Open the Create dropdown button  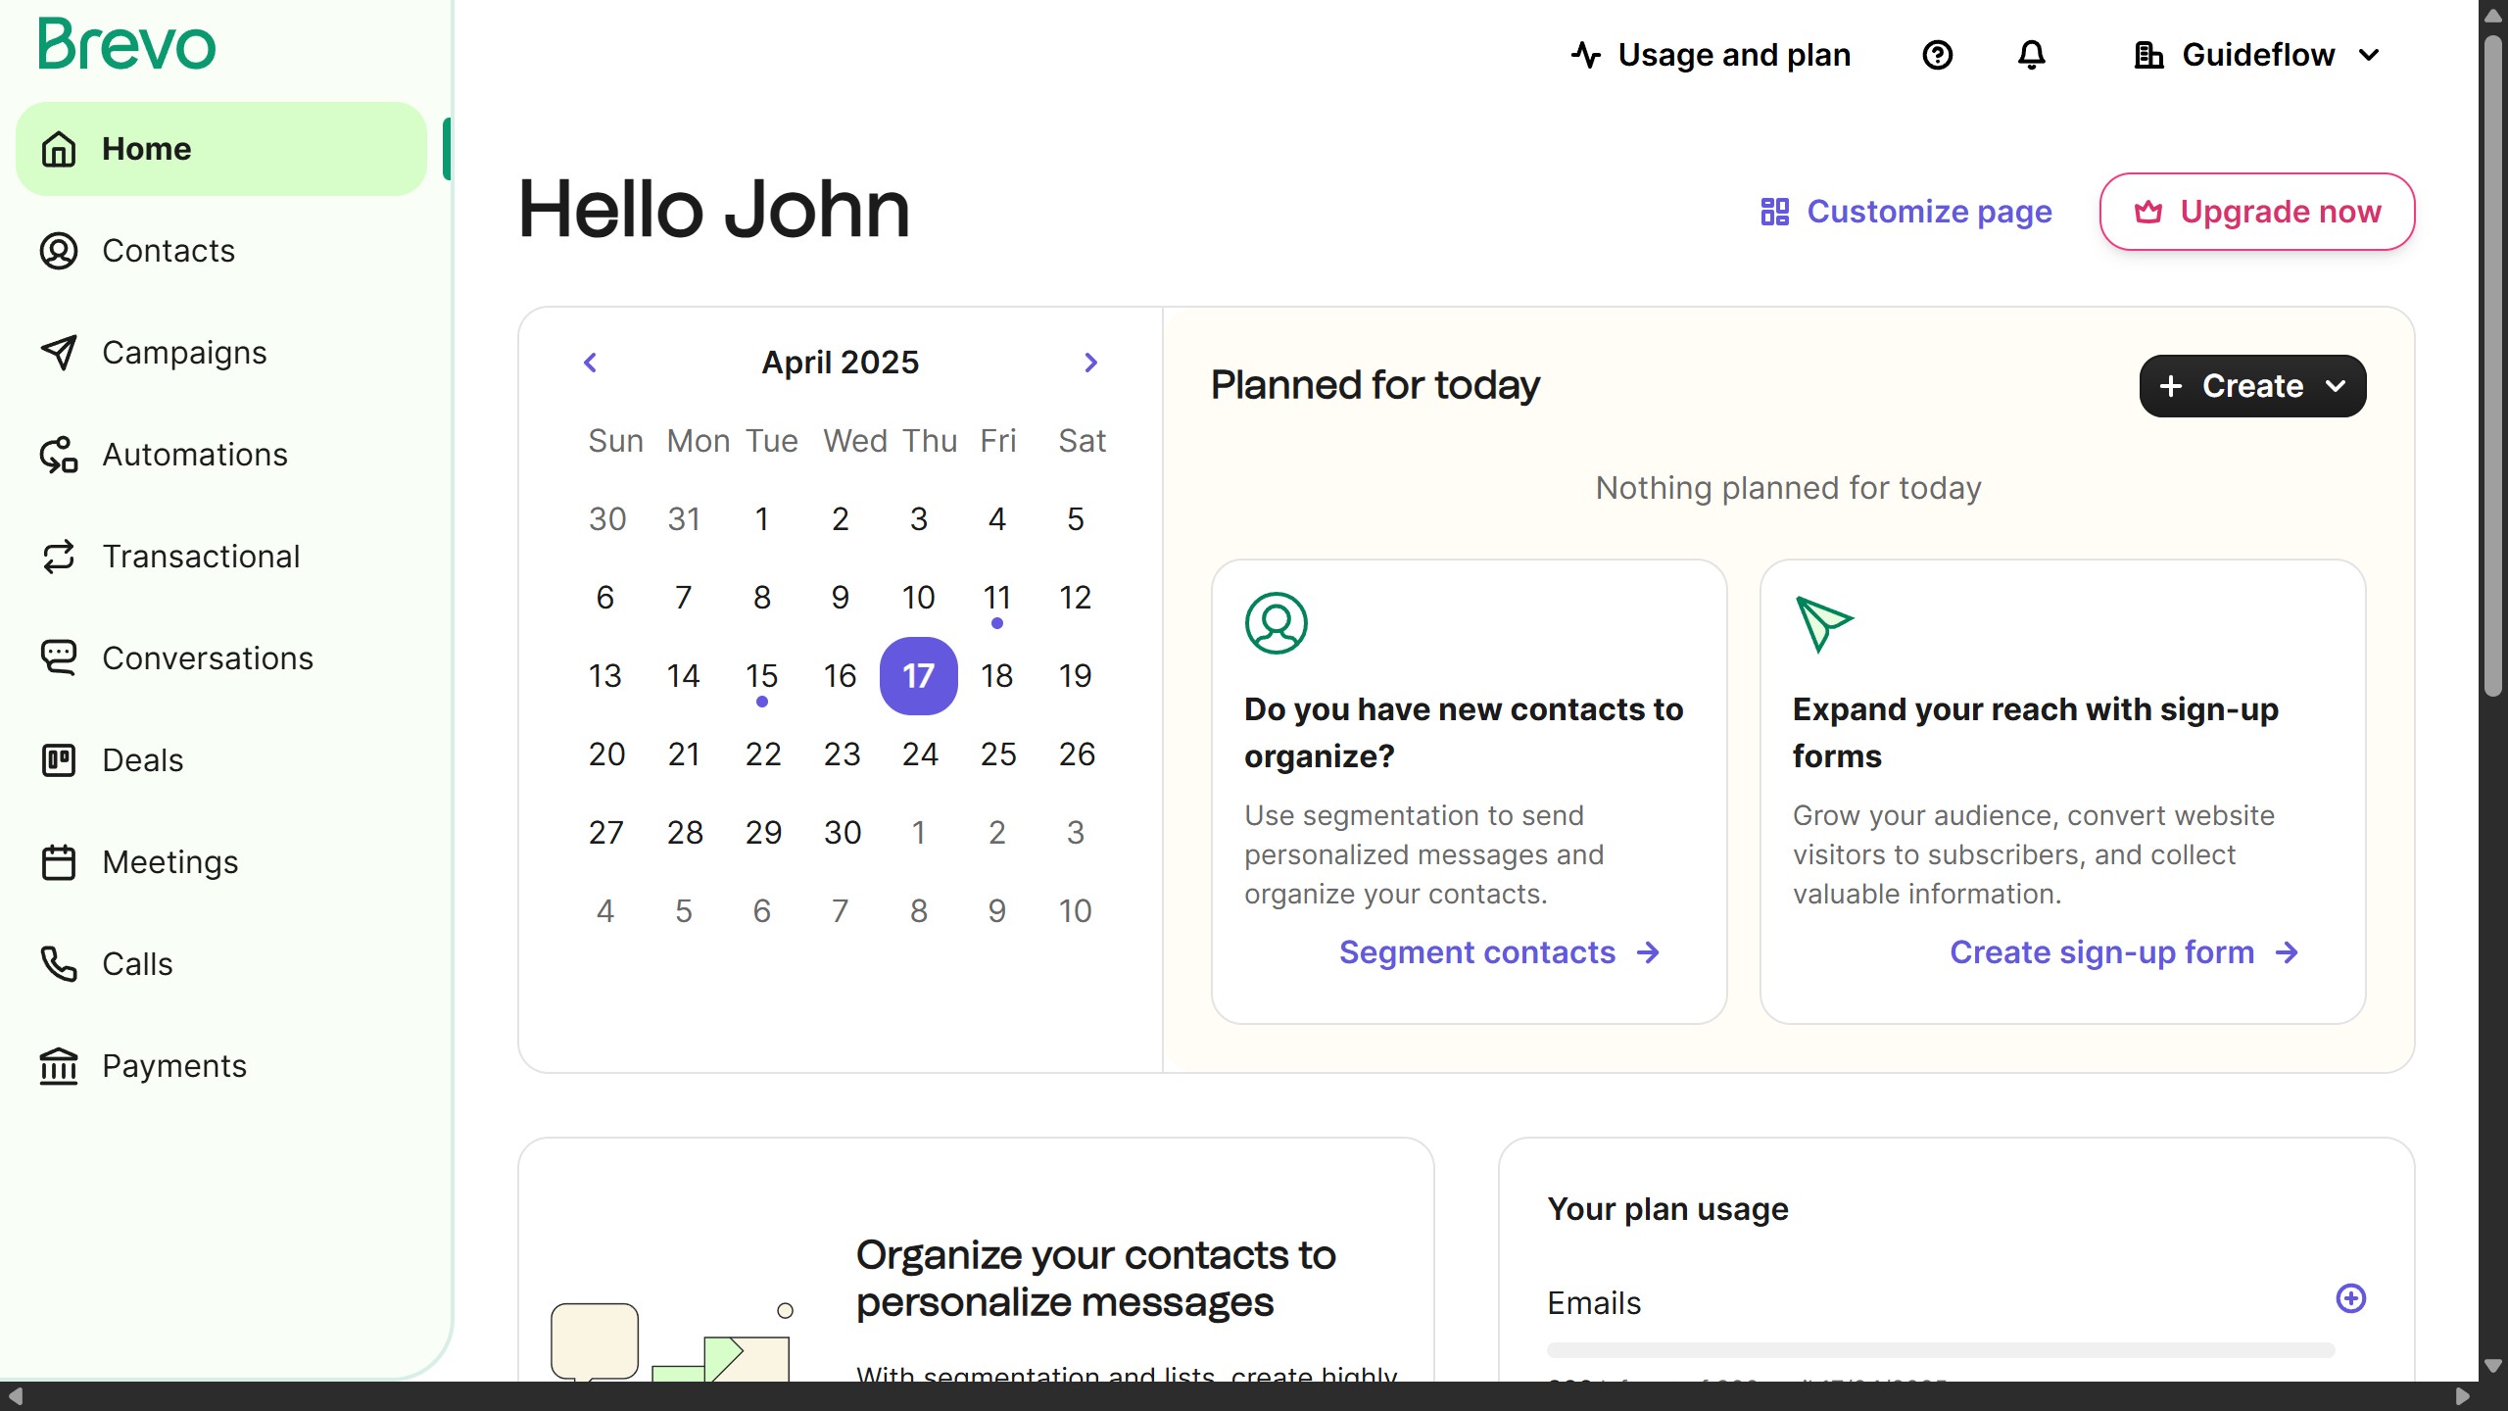(x=2252, y=386)
